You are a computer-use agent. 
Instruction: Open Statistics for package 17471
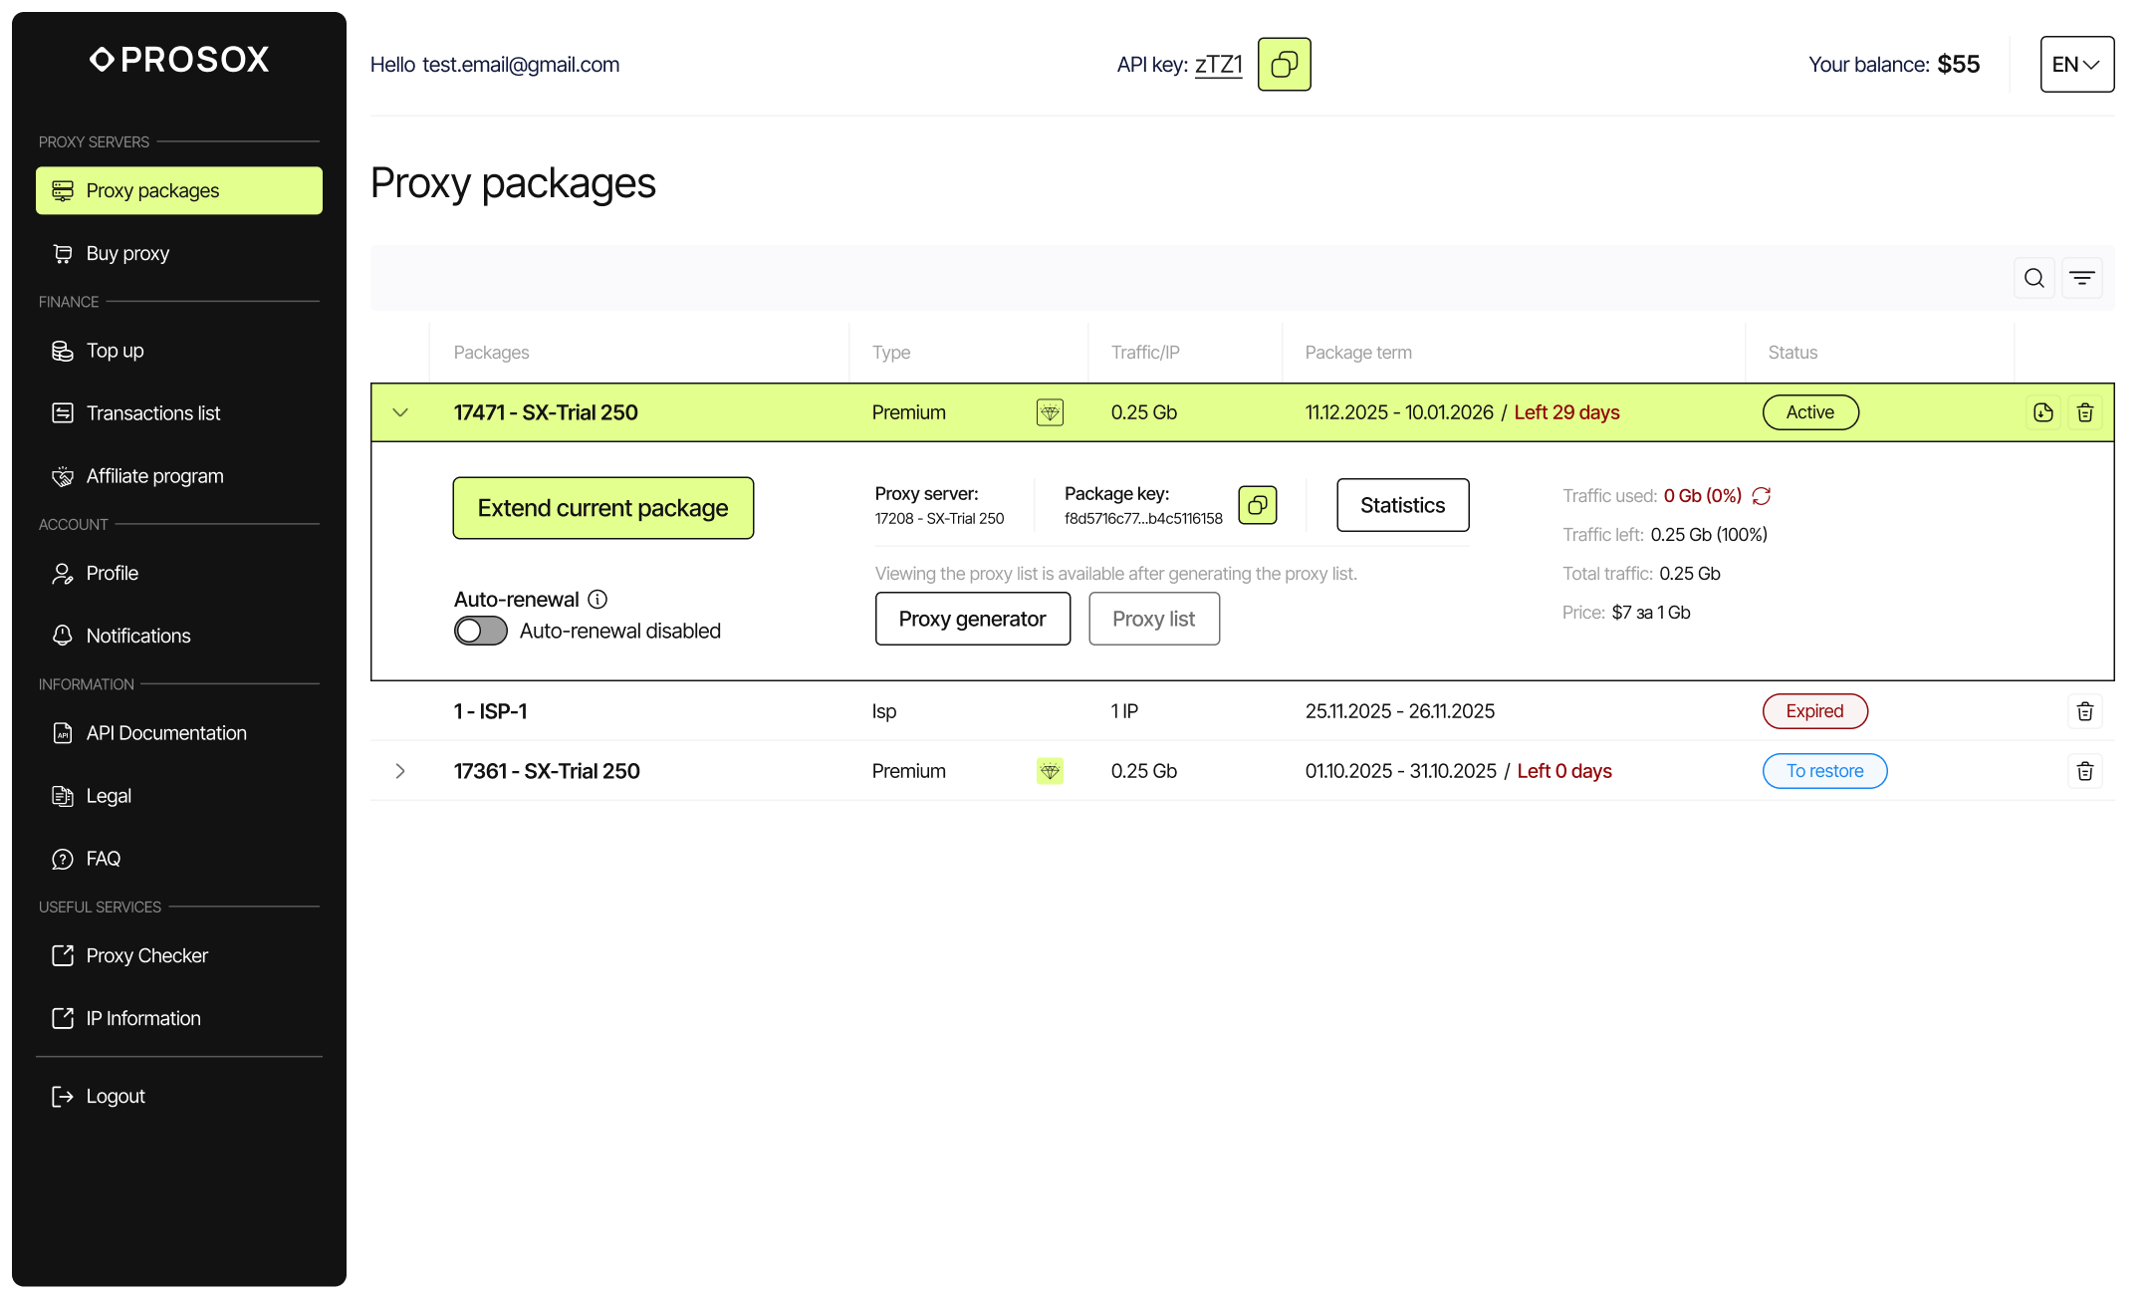[x=1402, y=505]
